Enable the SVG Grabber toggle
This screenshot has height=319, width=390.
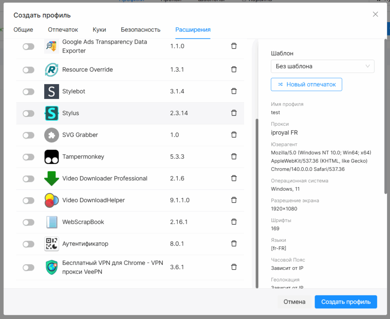coord(29,135)
